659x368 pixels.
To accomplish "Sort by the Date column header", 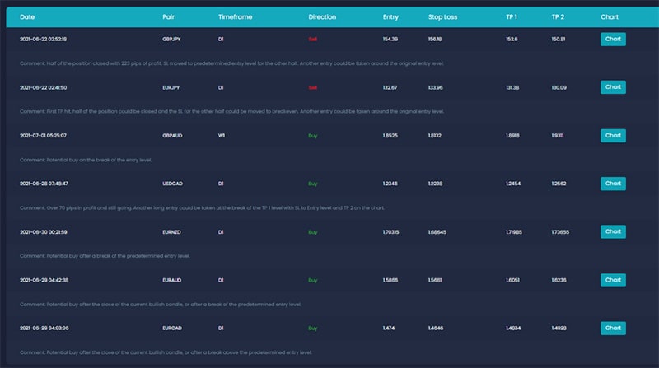I will click(x=27, y=16).
